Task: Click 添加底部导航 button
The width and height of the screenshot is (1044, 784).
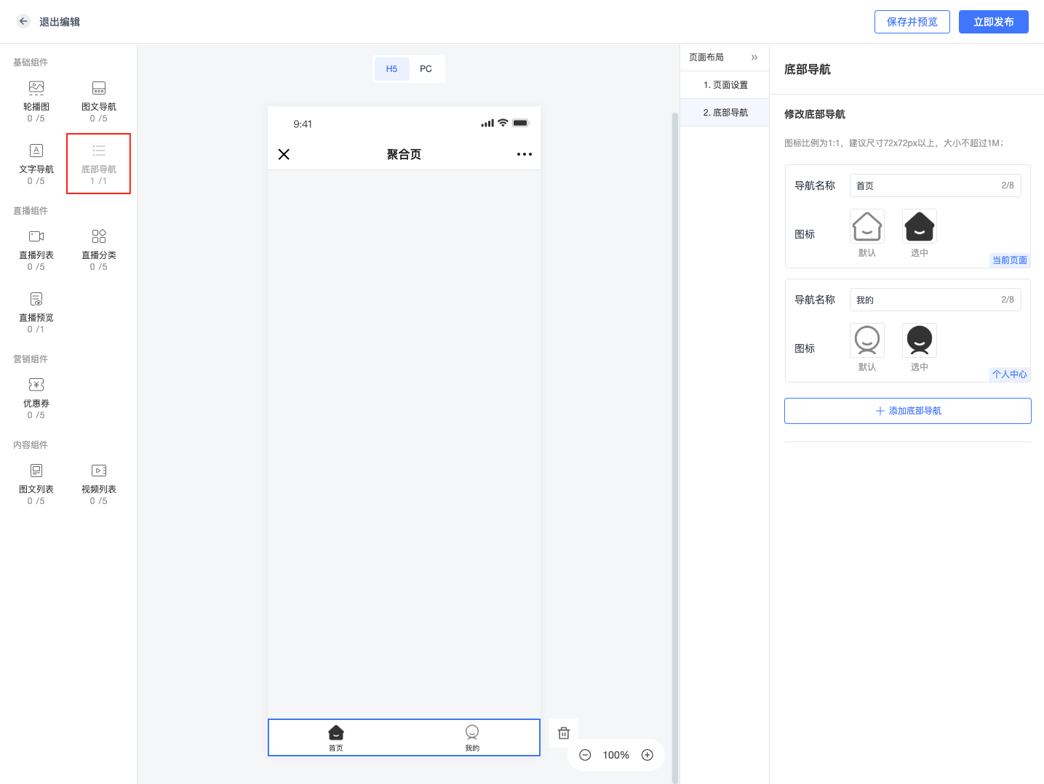Action: [x=908, y=411]
